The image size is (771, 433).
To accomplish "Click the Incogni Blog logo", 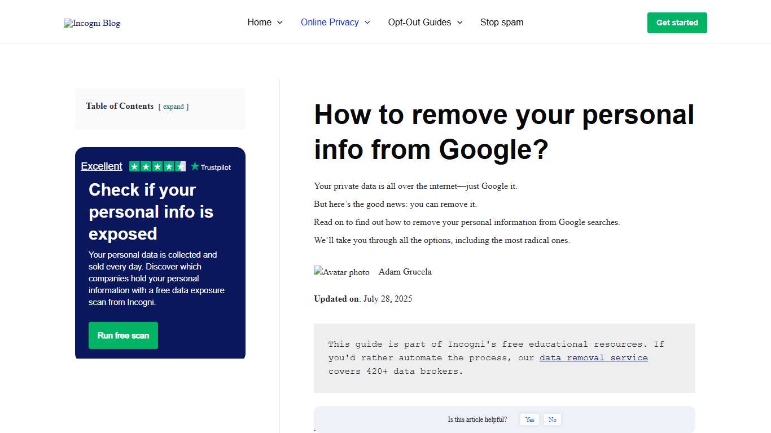I will (91, 23).
